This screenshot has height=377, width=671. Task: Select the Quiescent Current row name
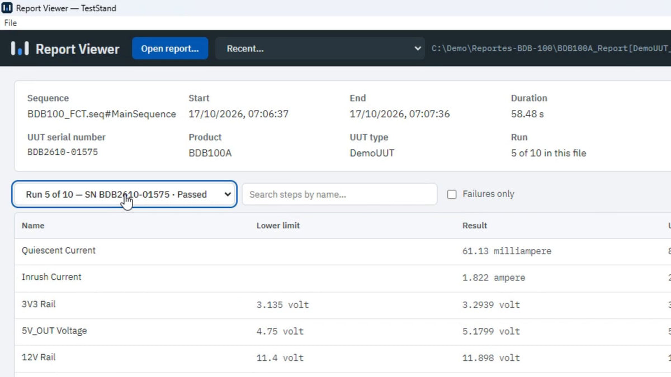(59, 251)
